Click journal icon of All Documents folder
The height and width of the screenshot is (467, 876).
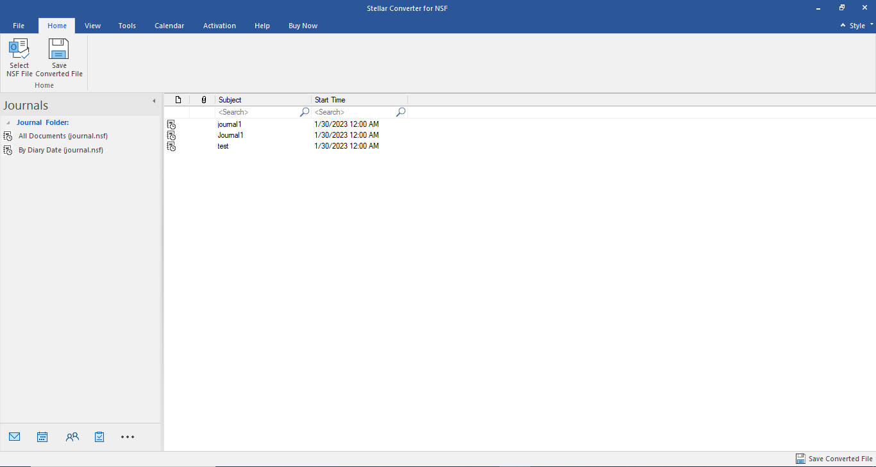coord(8,136)
